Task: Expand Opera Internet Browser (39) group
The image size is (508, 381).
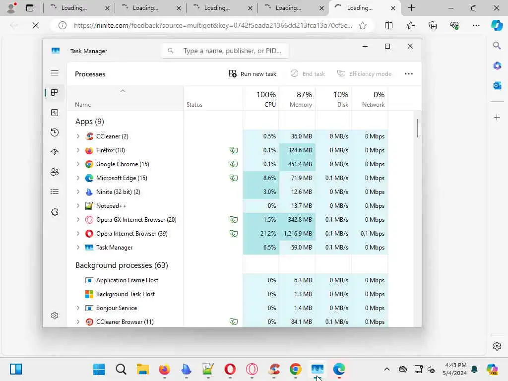Action: [x=78, y=234]
